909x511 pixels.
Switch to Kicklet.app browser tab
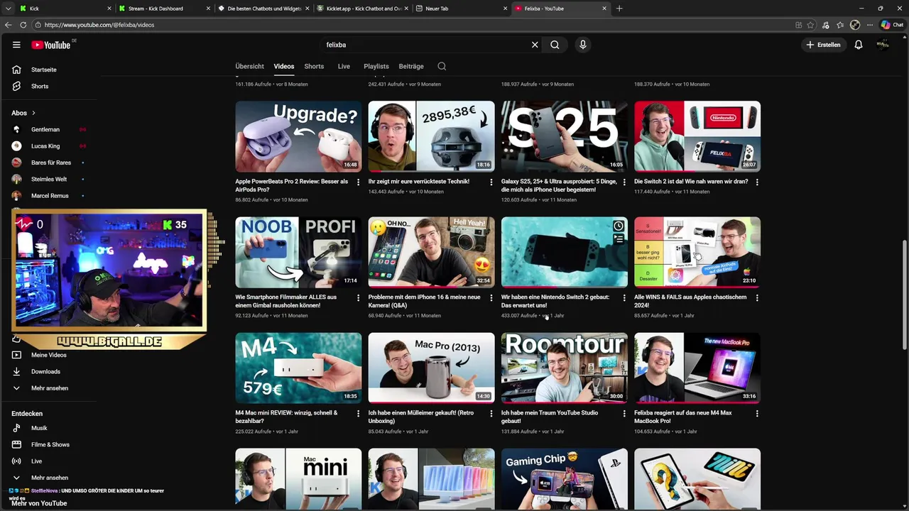[x=362, y=9]
